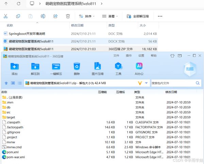
Task: Click the Explorer up arrow navigation button
Action: [x=6, y=3]
